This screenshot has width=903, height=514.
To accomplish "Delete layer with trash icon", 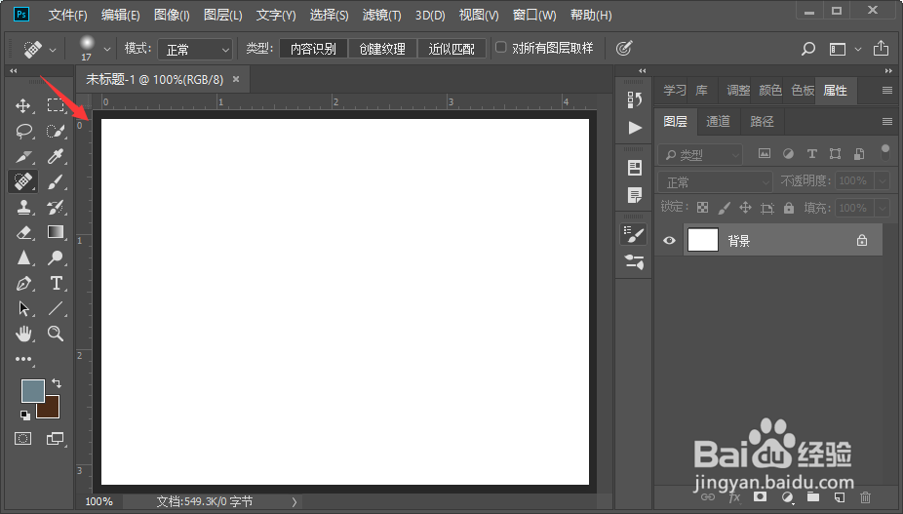I will click(865, 496).
